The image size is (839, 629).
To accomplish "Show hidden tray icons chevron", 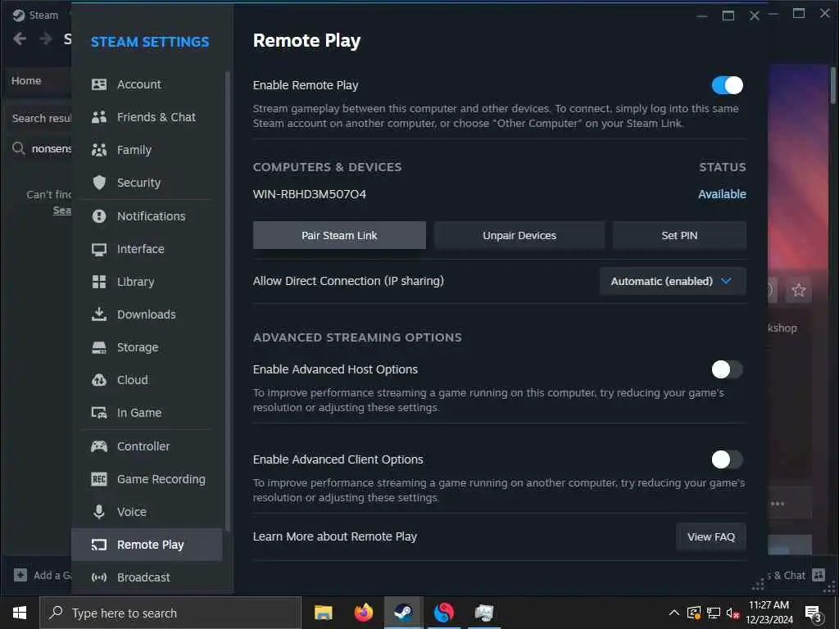I will click(x=674, y=613).
